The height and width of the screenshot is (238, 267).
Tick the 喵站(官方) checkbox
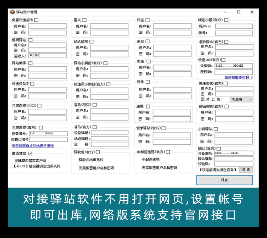(x=219, y=149)
